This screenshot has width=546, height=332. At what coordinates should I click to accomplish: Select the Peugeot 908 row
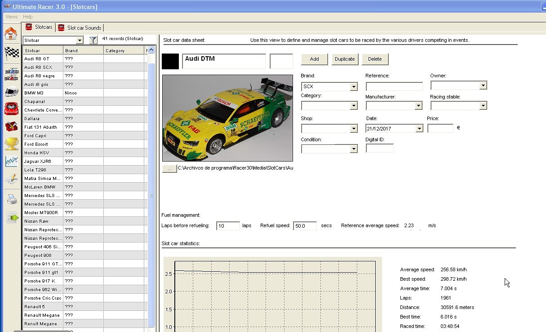(85, 256)
